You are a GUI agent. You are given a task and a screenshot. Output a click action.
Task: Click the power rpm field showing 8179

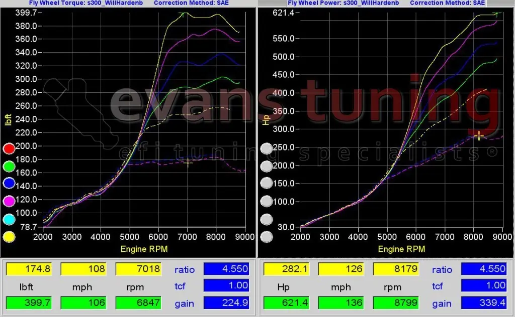tap(396, 269)
